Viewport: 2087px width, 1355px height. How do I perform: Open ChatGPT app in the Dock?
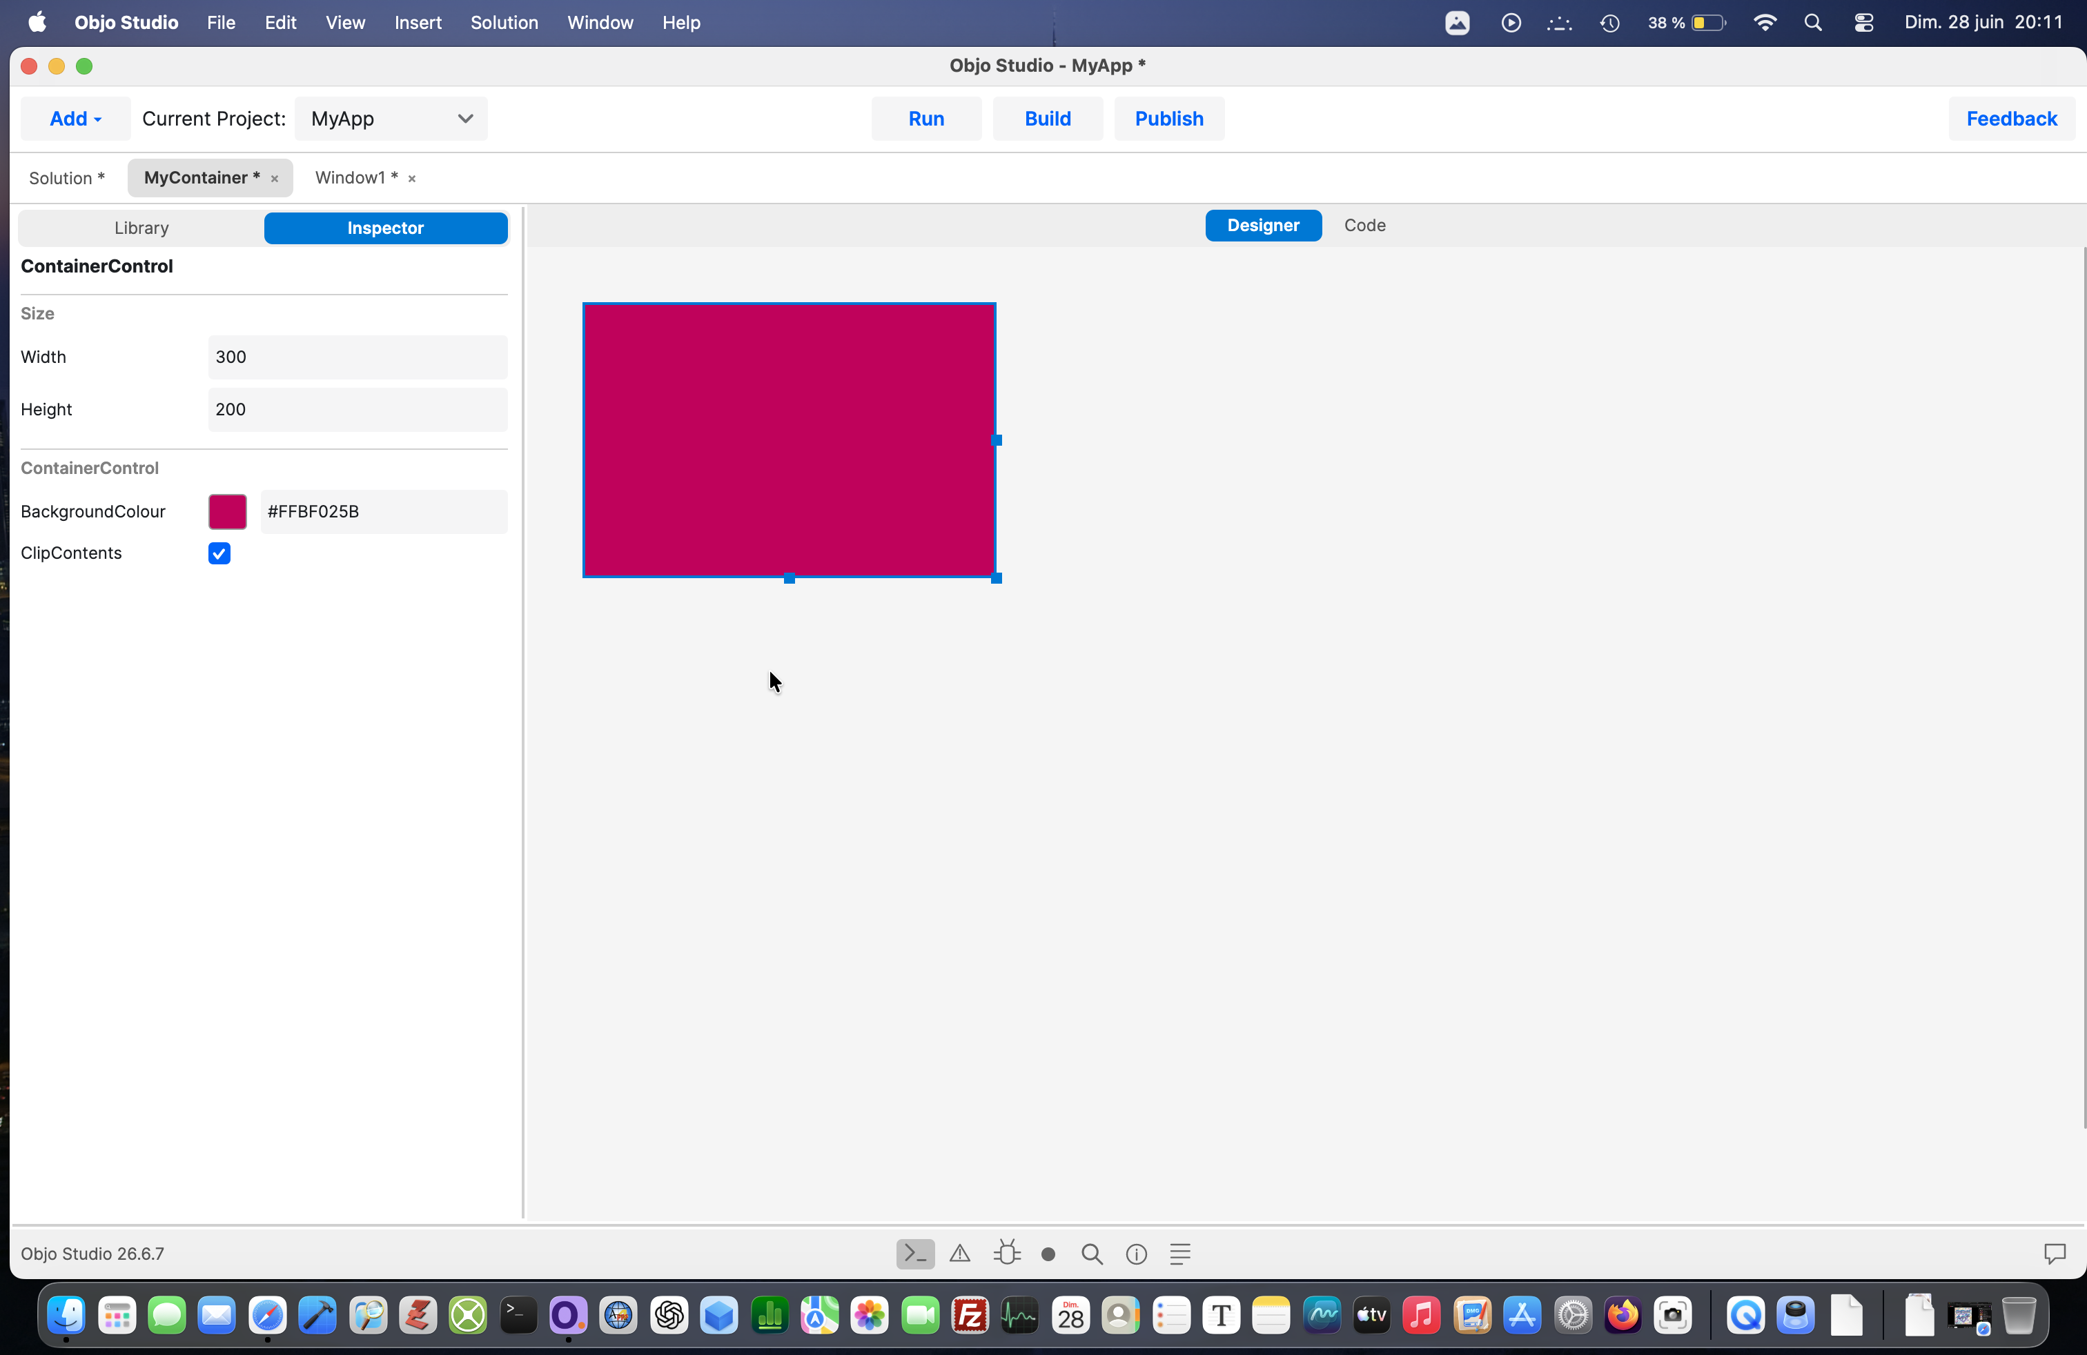point(669,1315)
